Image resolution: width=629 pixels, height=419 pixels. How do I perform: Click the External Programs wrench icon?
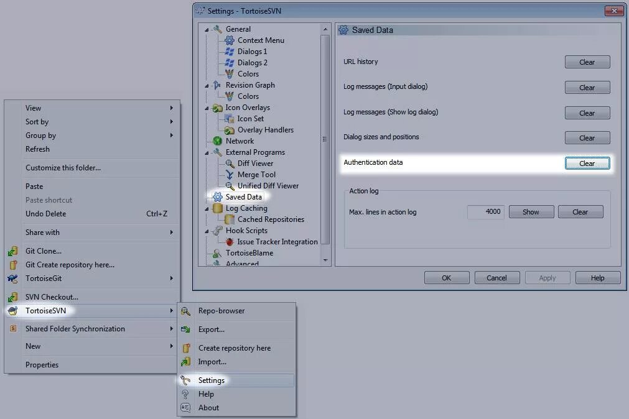pos(217,152)
